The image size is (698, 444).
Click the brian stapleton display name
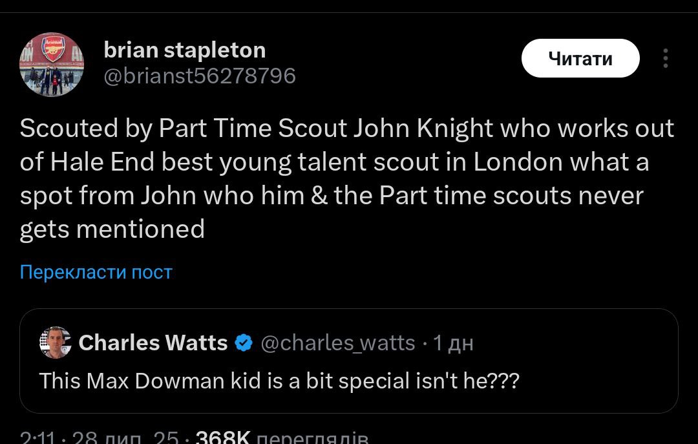[x=184, y=50]
